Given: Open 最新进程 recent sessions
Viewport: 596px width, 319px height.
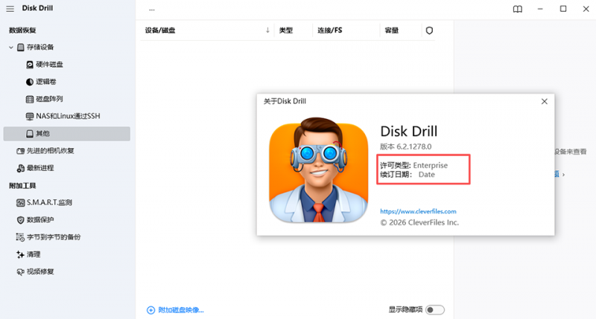Looking at the screenshot, I should click(40, 168).
